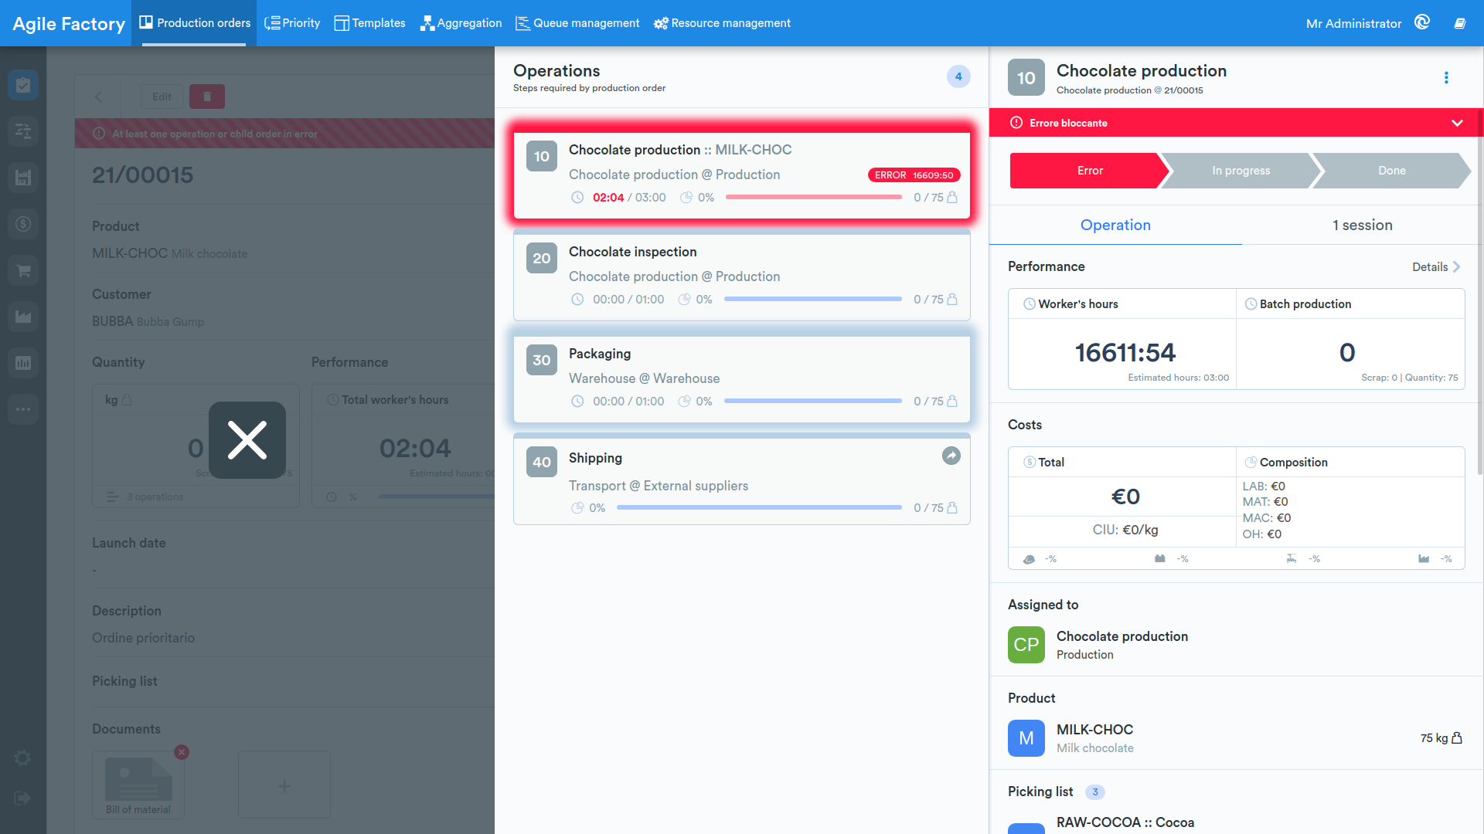
Task: Switch to the 1 session tab
Action: (1363, 225)
